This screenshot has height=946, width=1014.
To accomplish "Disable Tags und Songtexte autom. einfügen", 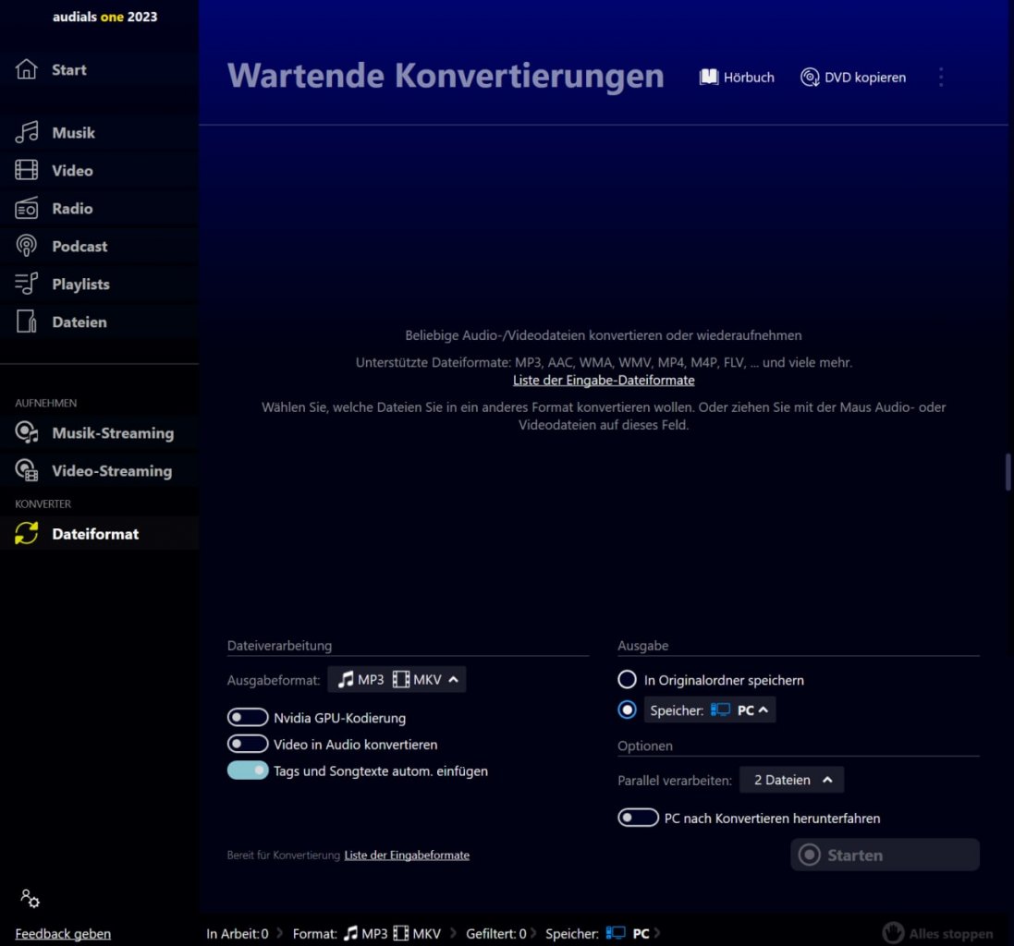I will 248,770.
